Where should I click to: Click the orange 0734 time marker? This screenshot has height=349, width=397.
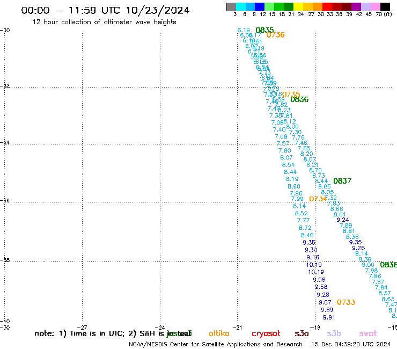coord(318,199)
